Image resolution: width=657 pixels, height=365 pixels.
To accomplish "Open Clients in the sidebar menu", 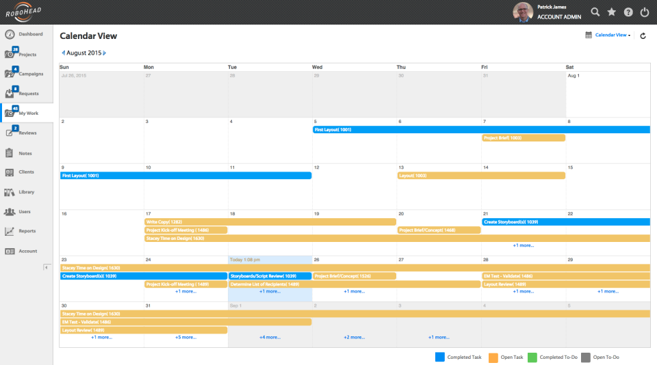I will pos(26,172).
